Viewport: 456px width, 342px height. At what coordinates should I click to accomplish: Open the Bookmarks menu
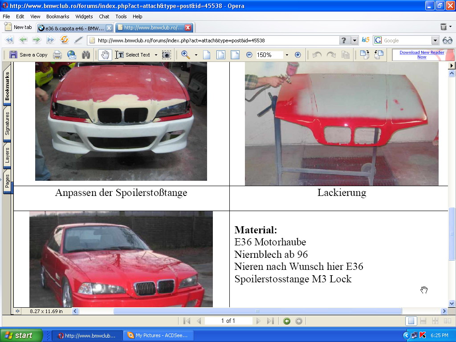click(57, 16)
